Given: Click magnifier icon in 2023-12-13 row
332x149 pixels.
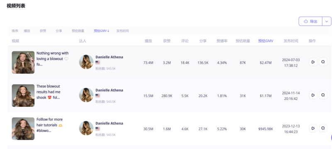Looking at the screenshot, I should pos(323,128).
